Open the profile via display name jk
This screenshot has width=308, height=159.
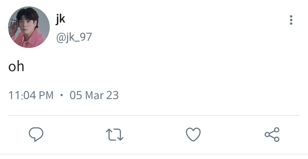click(60, 19)
